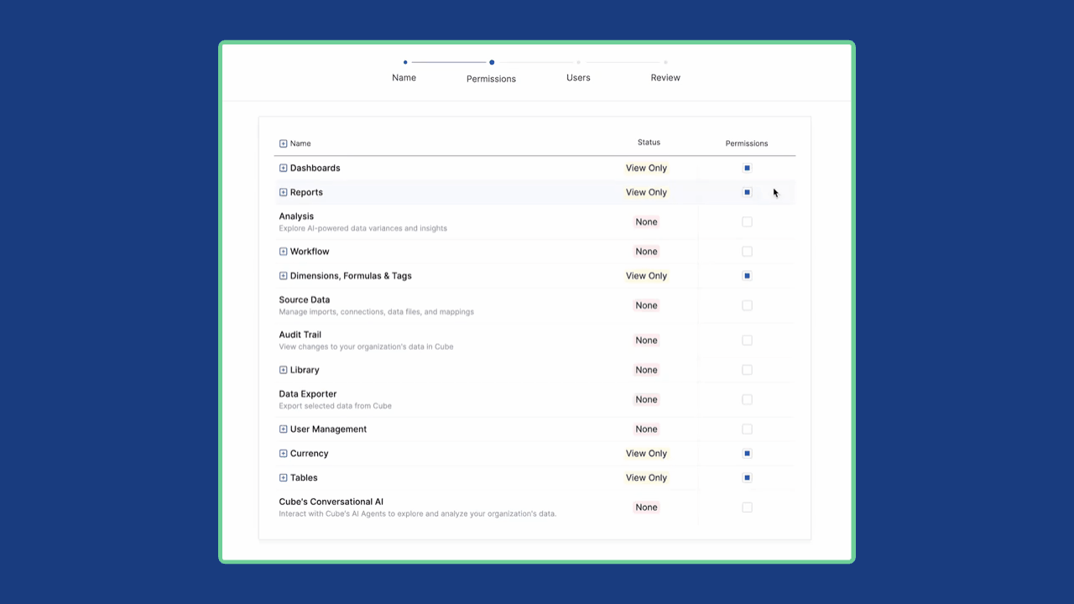Enable the Source Data permission checkbox
The width and height of the screenshot is (1074, 604).
click(747, 305)
